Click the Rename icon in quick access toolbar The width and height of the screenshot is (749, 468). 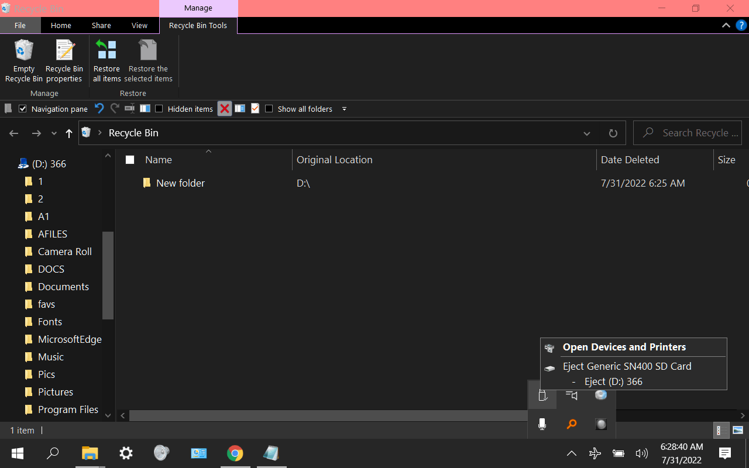(130, 108)
